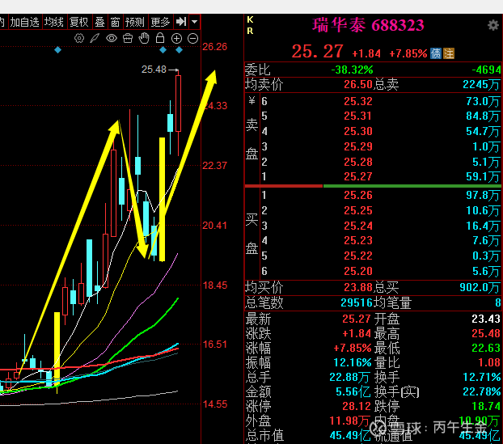Click 总买 value 902.0万
503x444 pixels.
click(x=480, y=287)
